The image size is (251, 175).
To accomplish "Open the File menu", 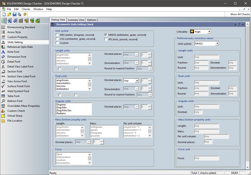I will pyautogui.click(x=9, y=9).
